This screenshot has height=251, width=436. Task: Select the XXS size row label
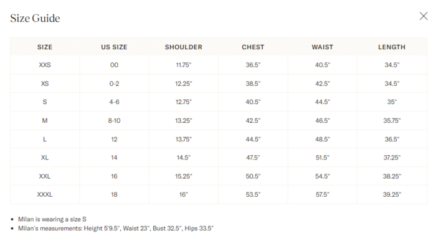tap(45, 65)
